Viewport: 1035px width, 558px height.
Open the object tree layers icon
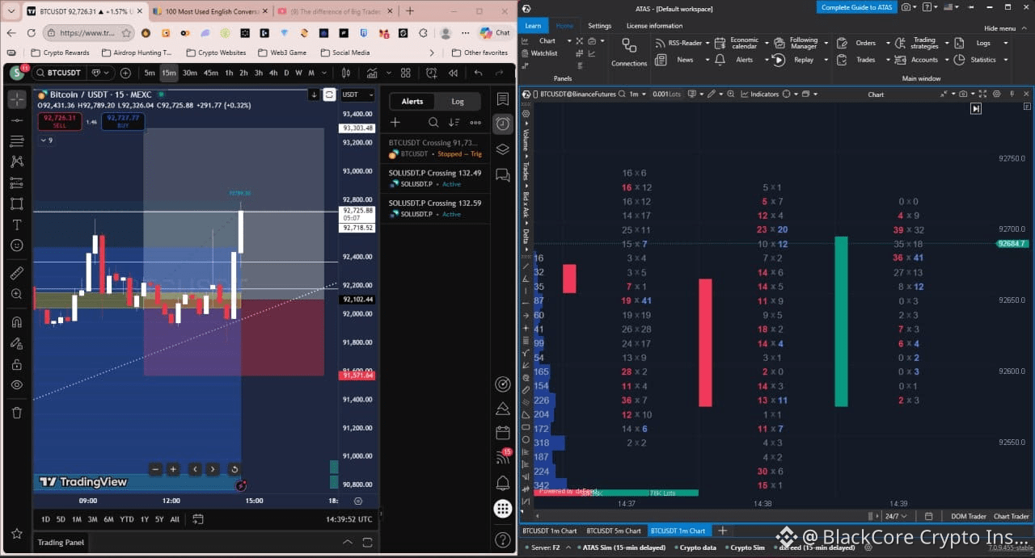point(503,149)
